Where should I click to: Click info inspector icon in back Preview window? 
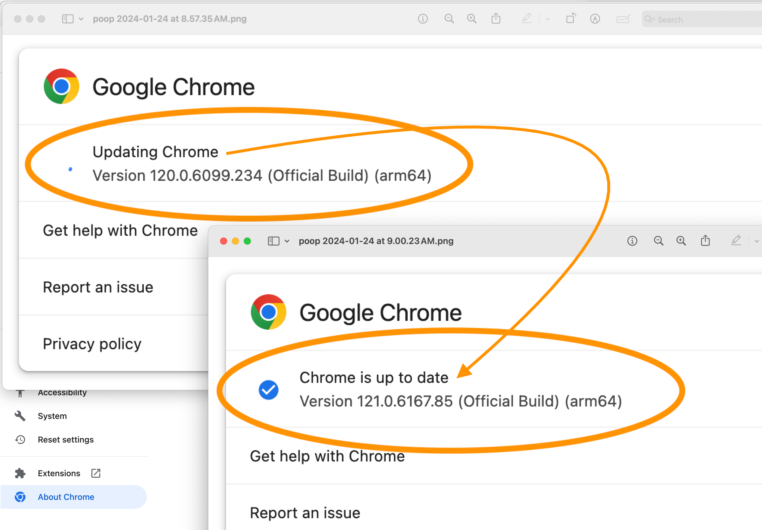tap(422, 19)
